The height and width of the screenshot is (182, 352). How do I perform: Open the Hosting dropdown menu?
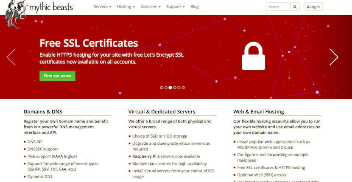(x=126, y=7)
